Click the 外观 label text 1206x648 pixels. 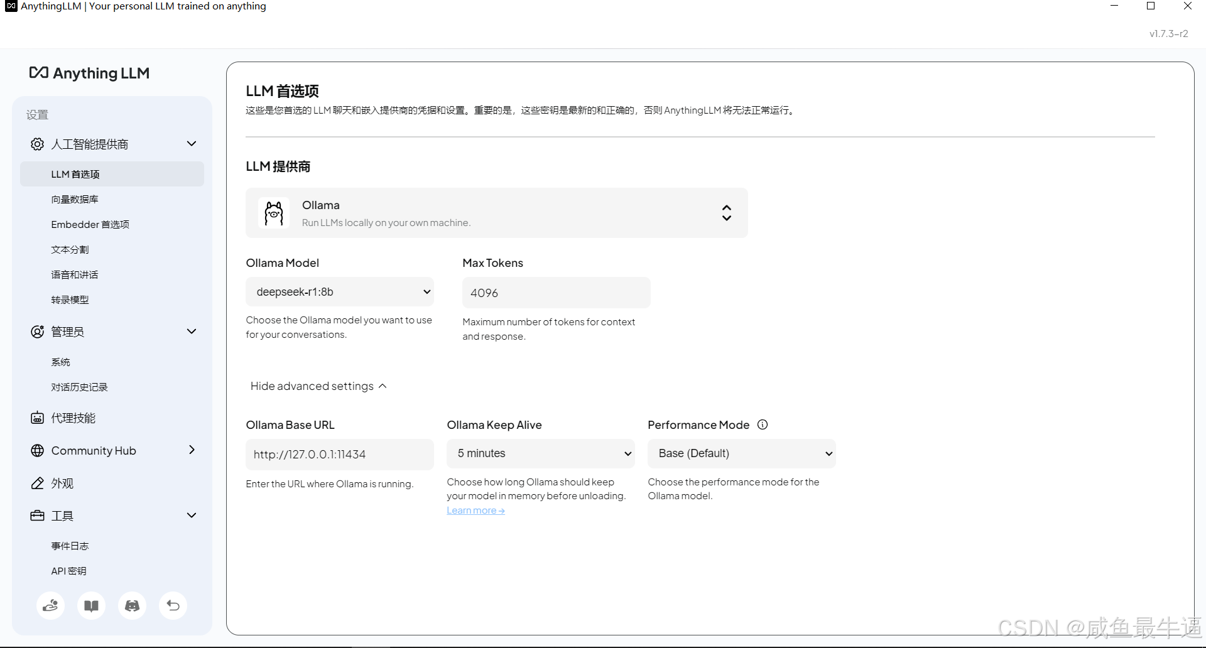coord(62,483)
